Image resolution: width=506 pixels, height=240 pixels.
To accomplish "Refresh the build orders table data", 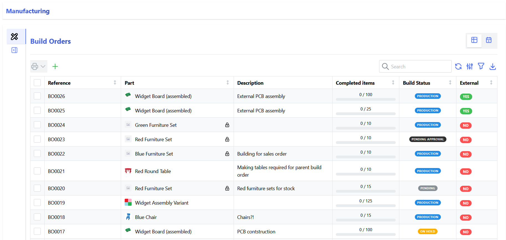I will (458, 66).
